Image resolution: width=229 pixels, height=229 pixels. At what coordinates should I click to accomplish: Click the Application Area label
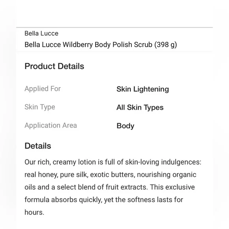point(51,126)
